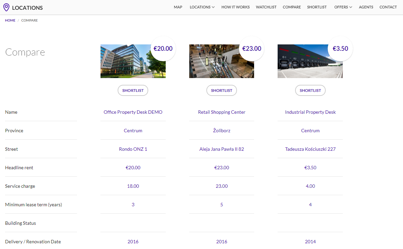Viewport: 403px width, 249px height.
Task: Click the €20.00 price badge
Action: pyautogui.click(x=163, y=48)
